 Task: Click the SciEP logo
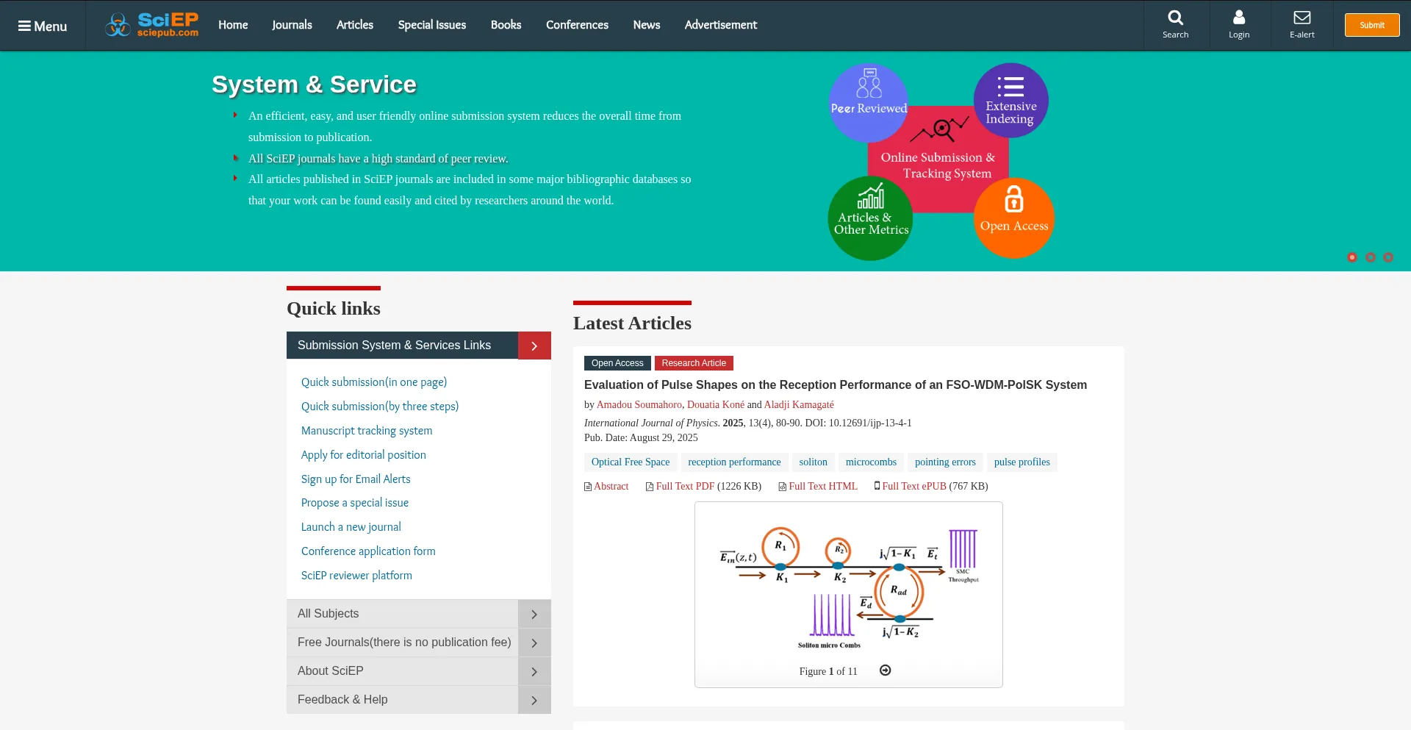click(x=152, y=25)
